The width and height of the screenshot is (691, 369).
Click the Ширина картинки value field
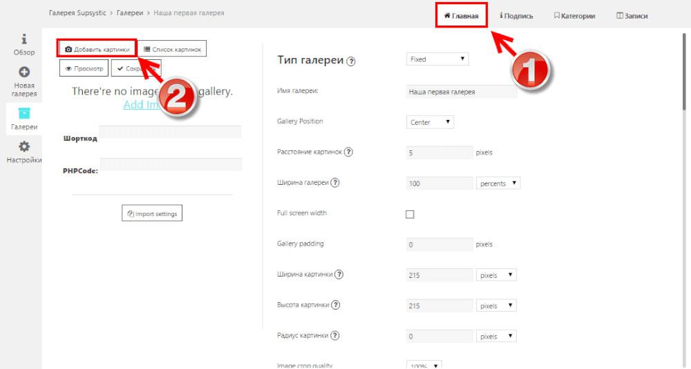point(439,275)
